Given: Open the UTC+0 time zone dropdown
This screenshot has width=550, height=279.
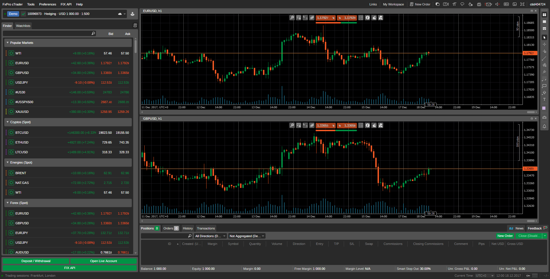Looking at the screenshot, I should click(485, 276).
